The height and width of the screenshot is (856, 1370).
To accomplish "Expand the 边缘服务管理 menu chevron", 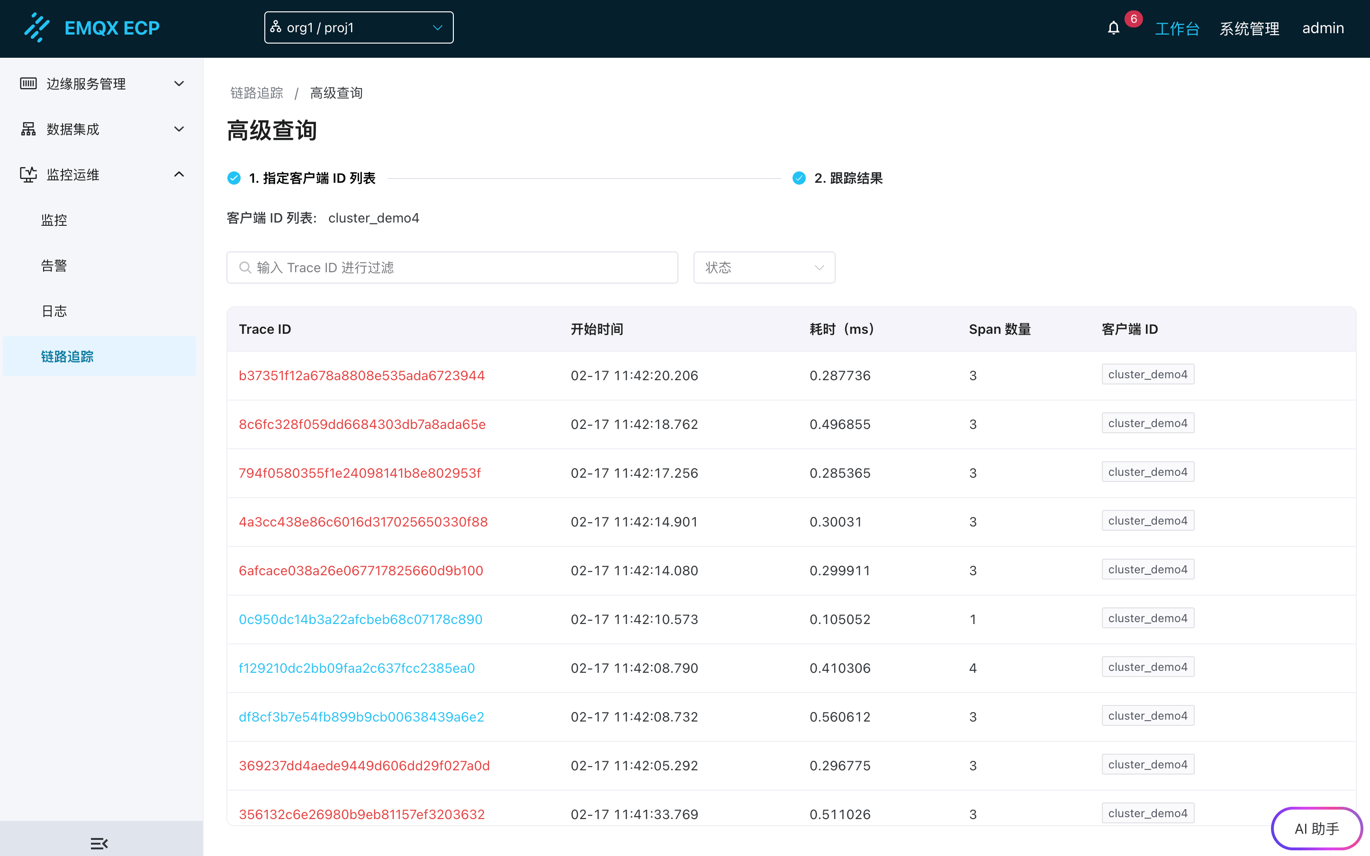I will [x=179, y=84].
